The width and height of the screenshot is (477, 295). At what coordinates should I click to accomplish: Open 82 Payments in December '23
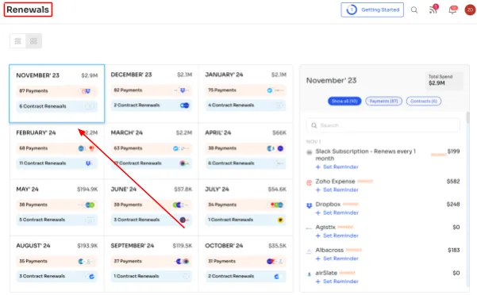coord(151,90)
